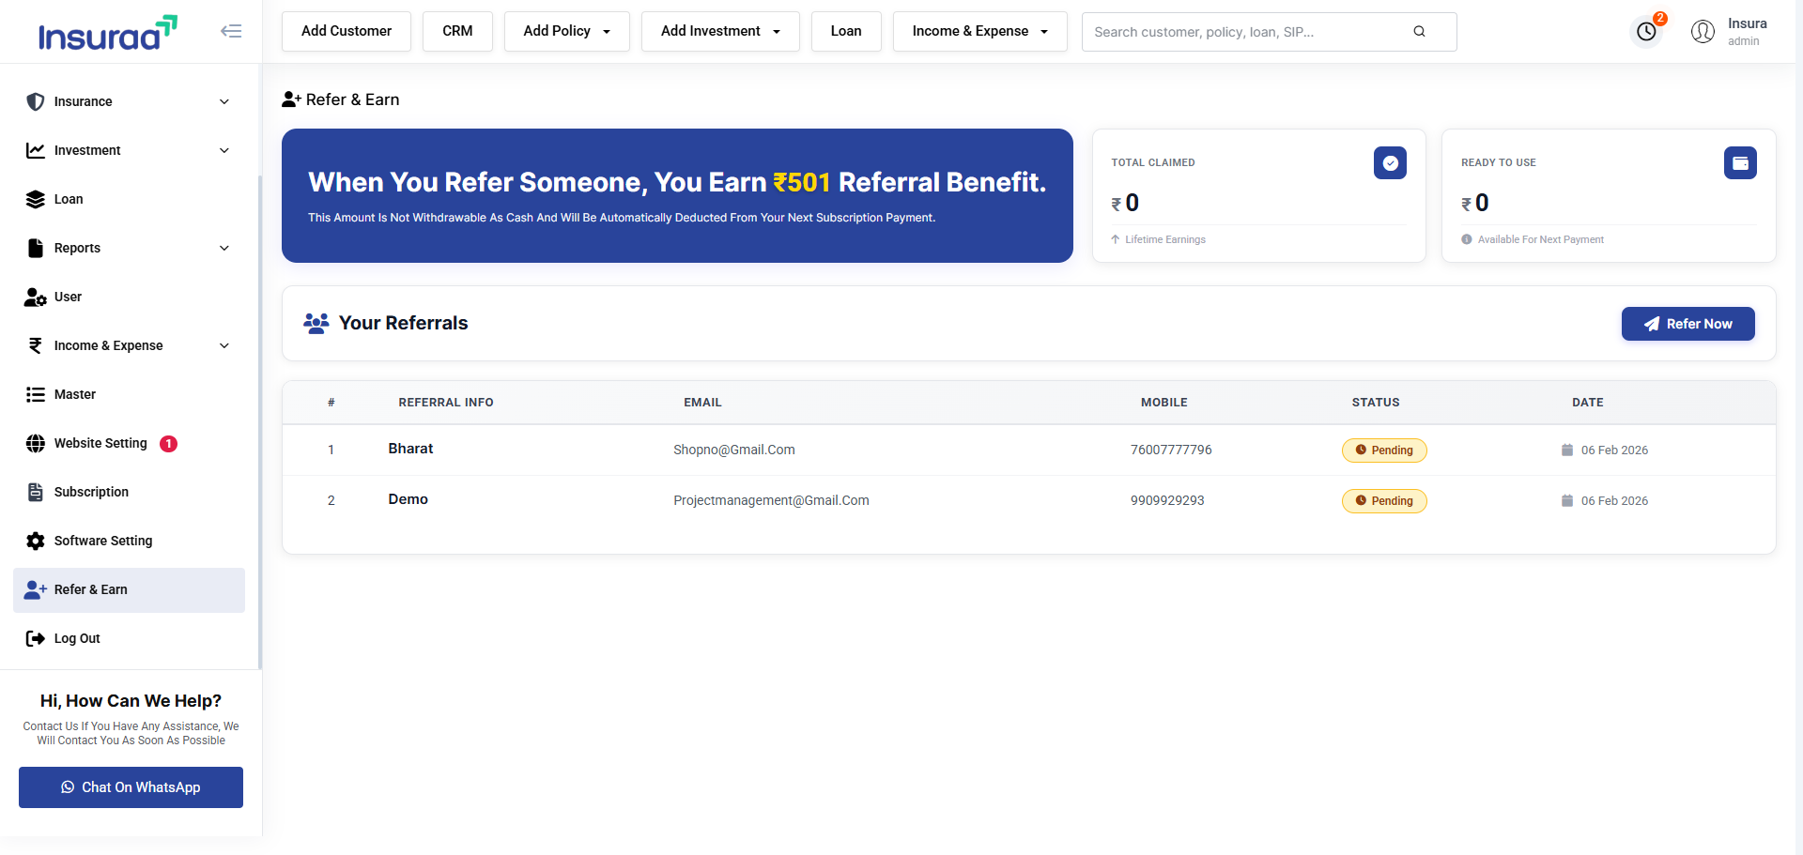Open the Add Investment dropdown
This screenshot has width=1803, height=855.
(x=720, y=31)
